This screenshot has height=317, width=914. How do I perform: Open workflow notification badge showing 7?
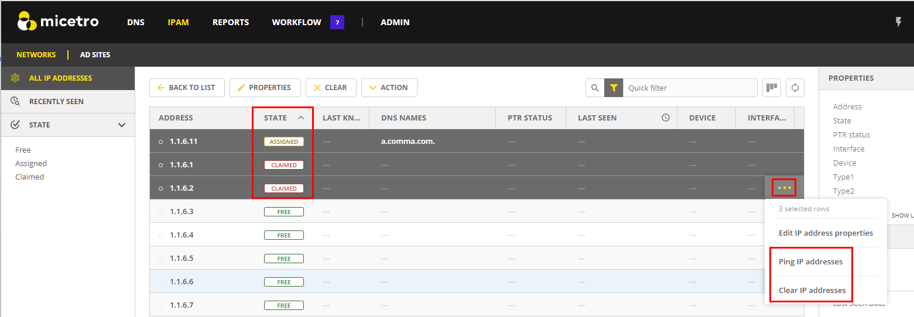[337, 22]
